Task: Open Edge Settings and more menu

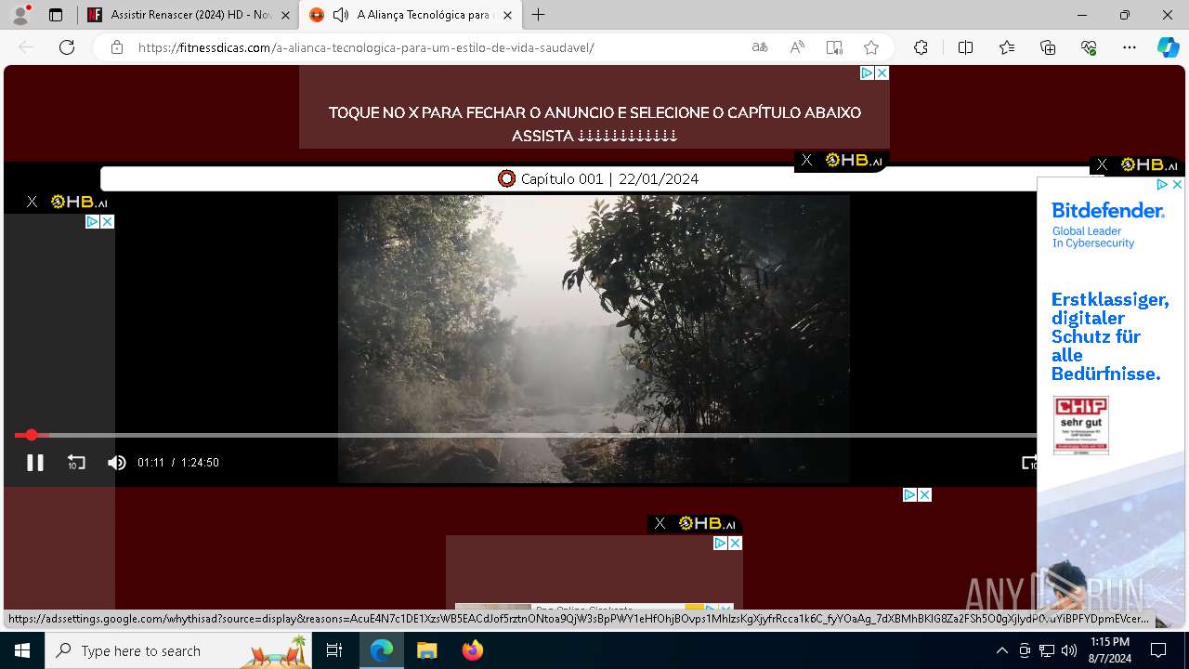Action: point(1130,47)
